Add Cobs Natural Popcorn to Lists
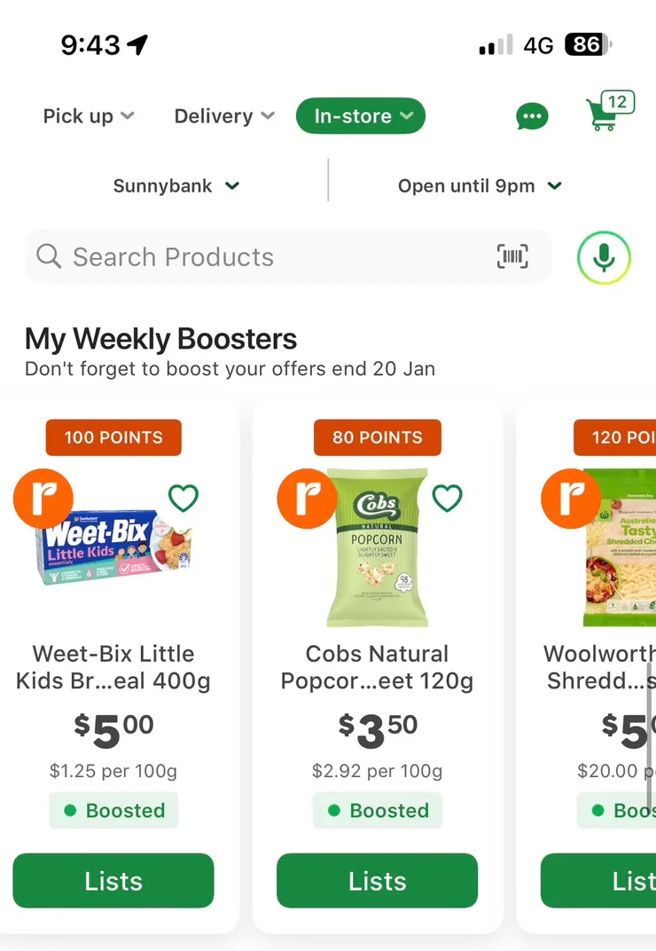The height and width of the screenshot is (951, 656). click(x=378, y=881)
